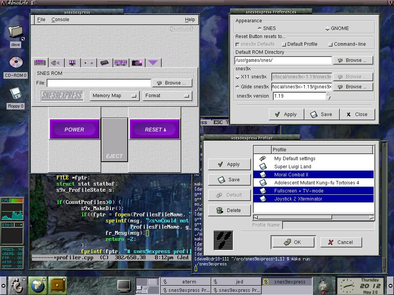The width and height of the screenshot is (394, 295).
Task: Open the Help menu
Action: point(190,20)
